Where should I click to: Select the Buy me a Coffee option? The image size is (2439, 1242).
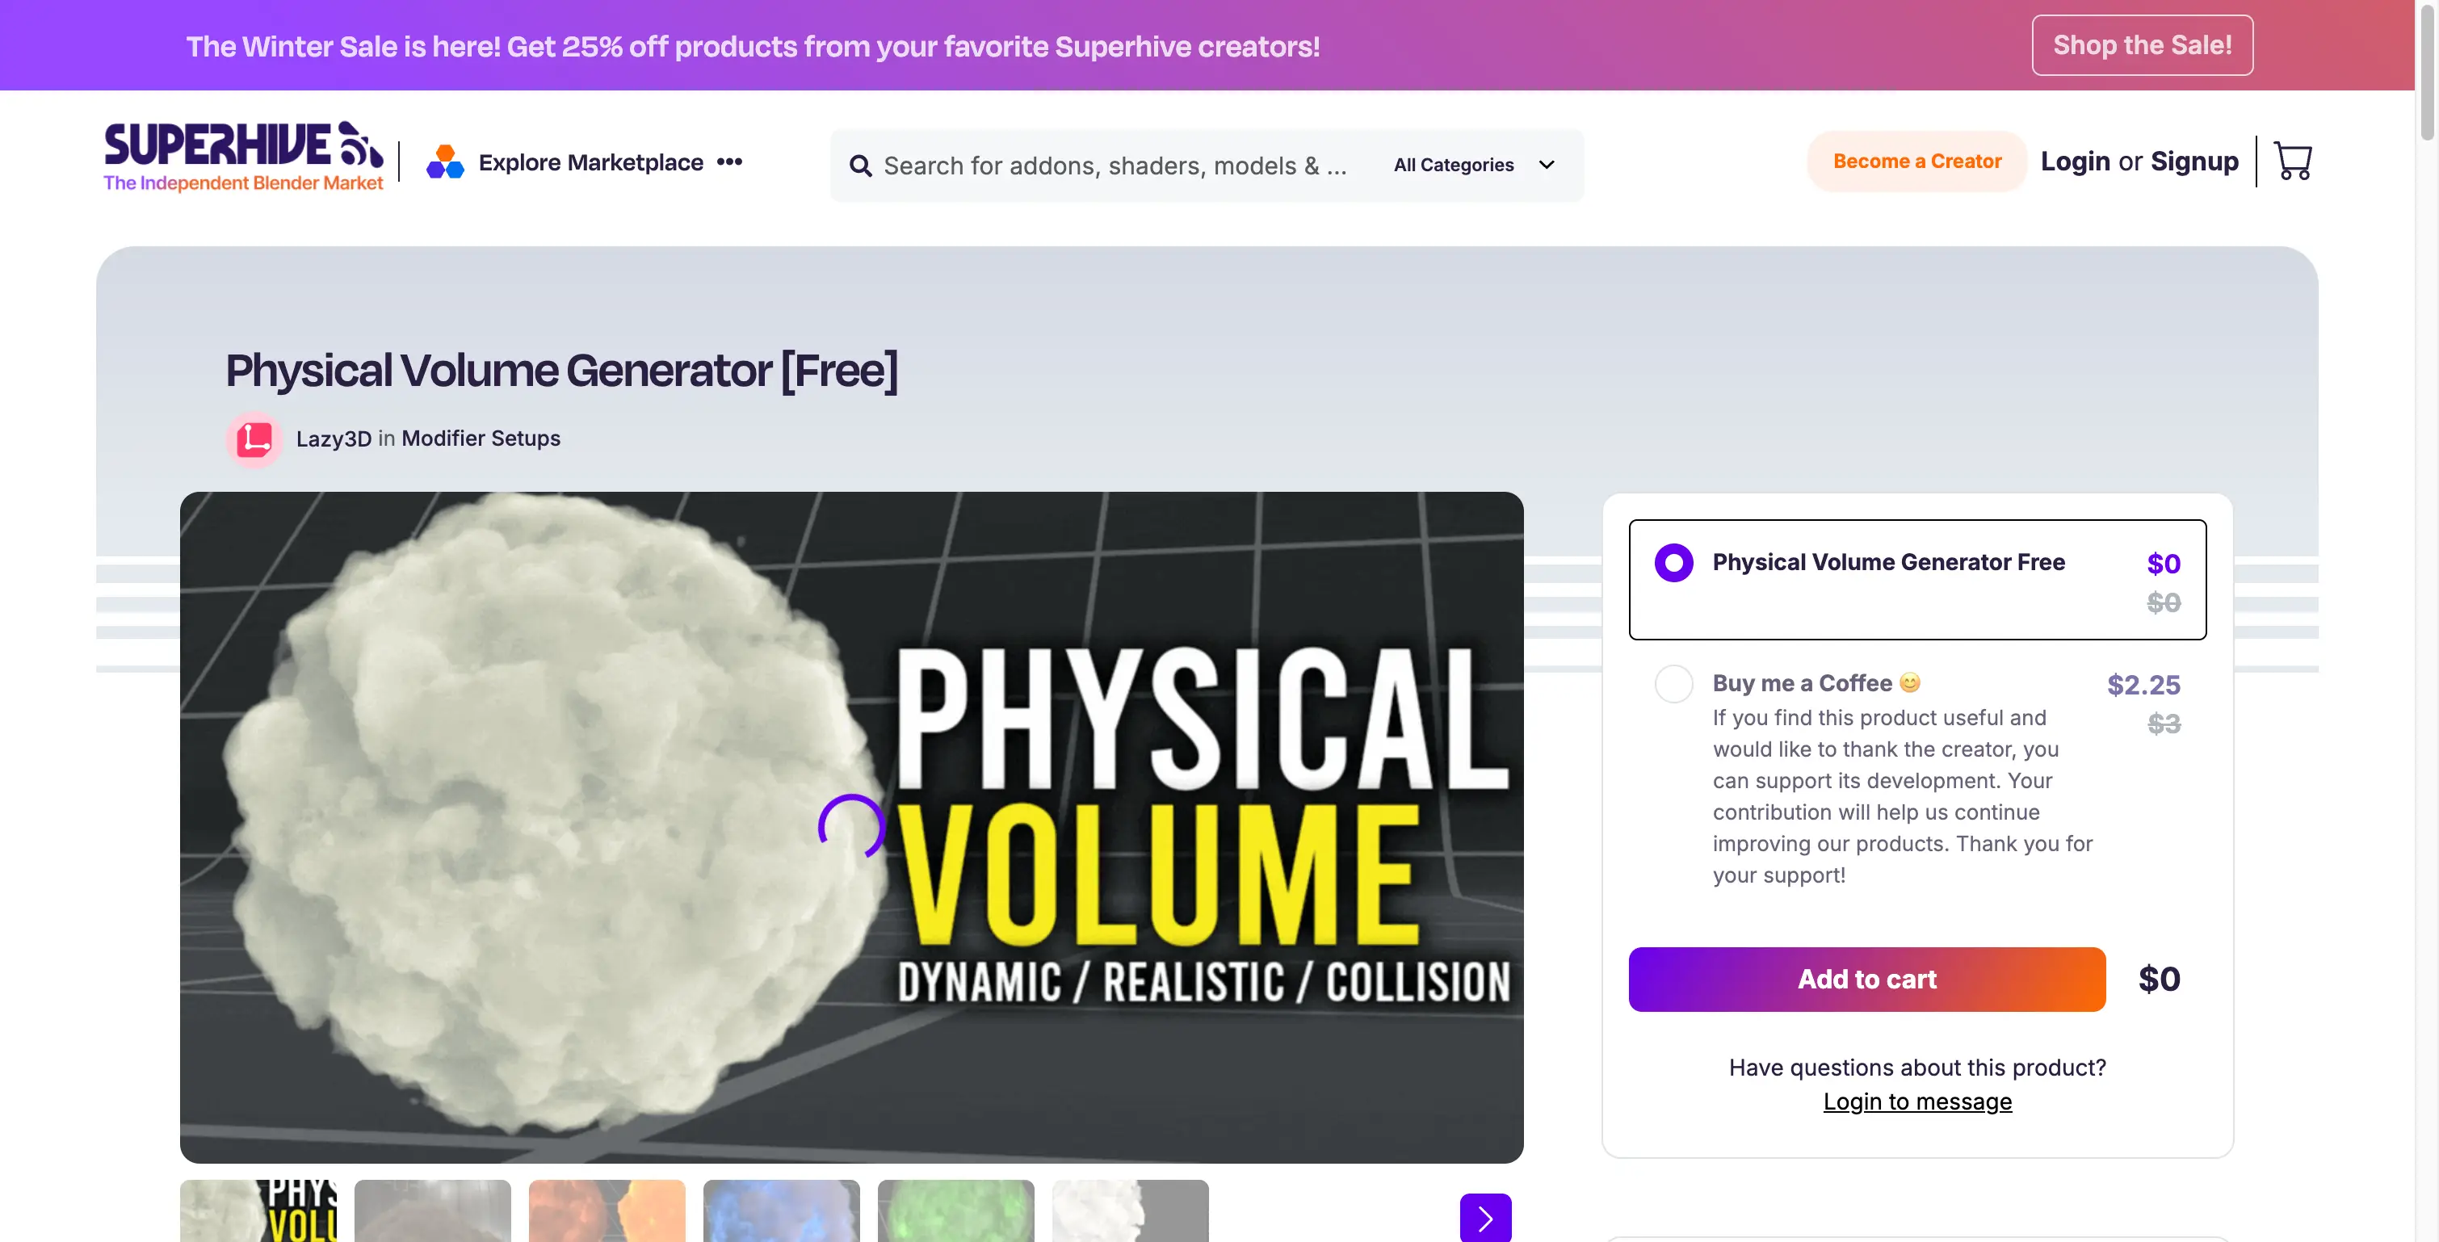tap(1673, 682)
